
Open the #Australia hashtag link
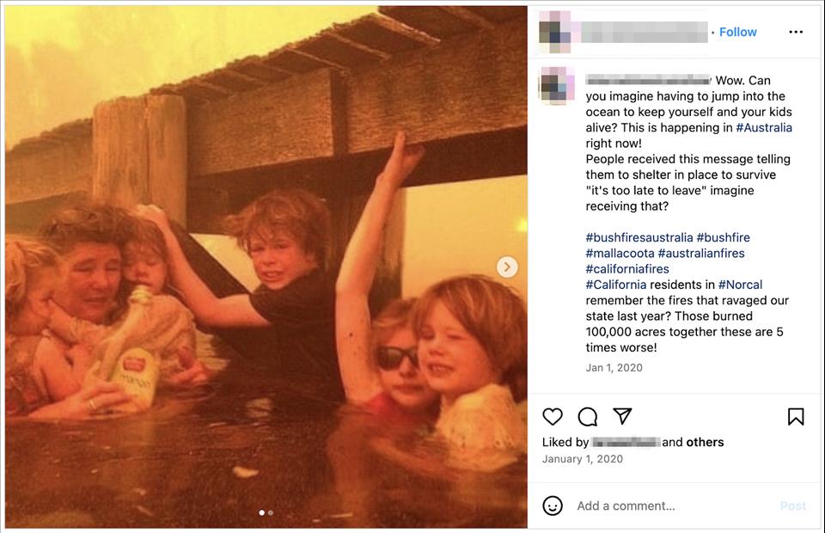[x=764, y=127]
